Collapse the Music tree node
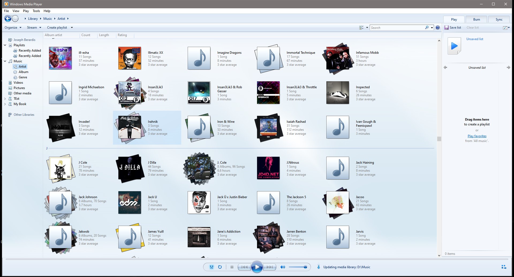The image size is (514, 277). (5, 61)
